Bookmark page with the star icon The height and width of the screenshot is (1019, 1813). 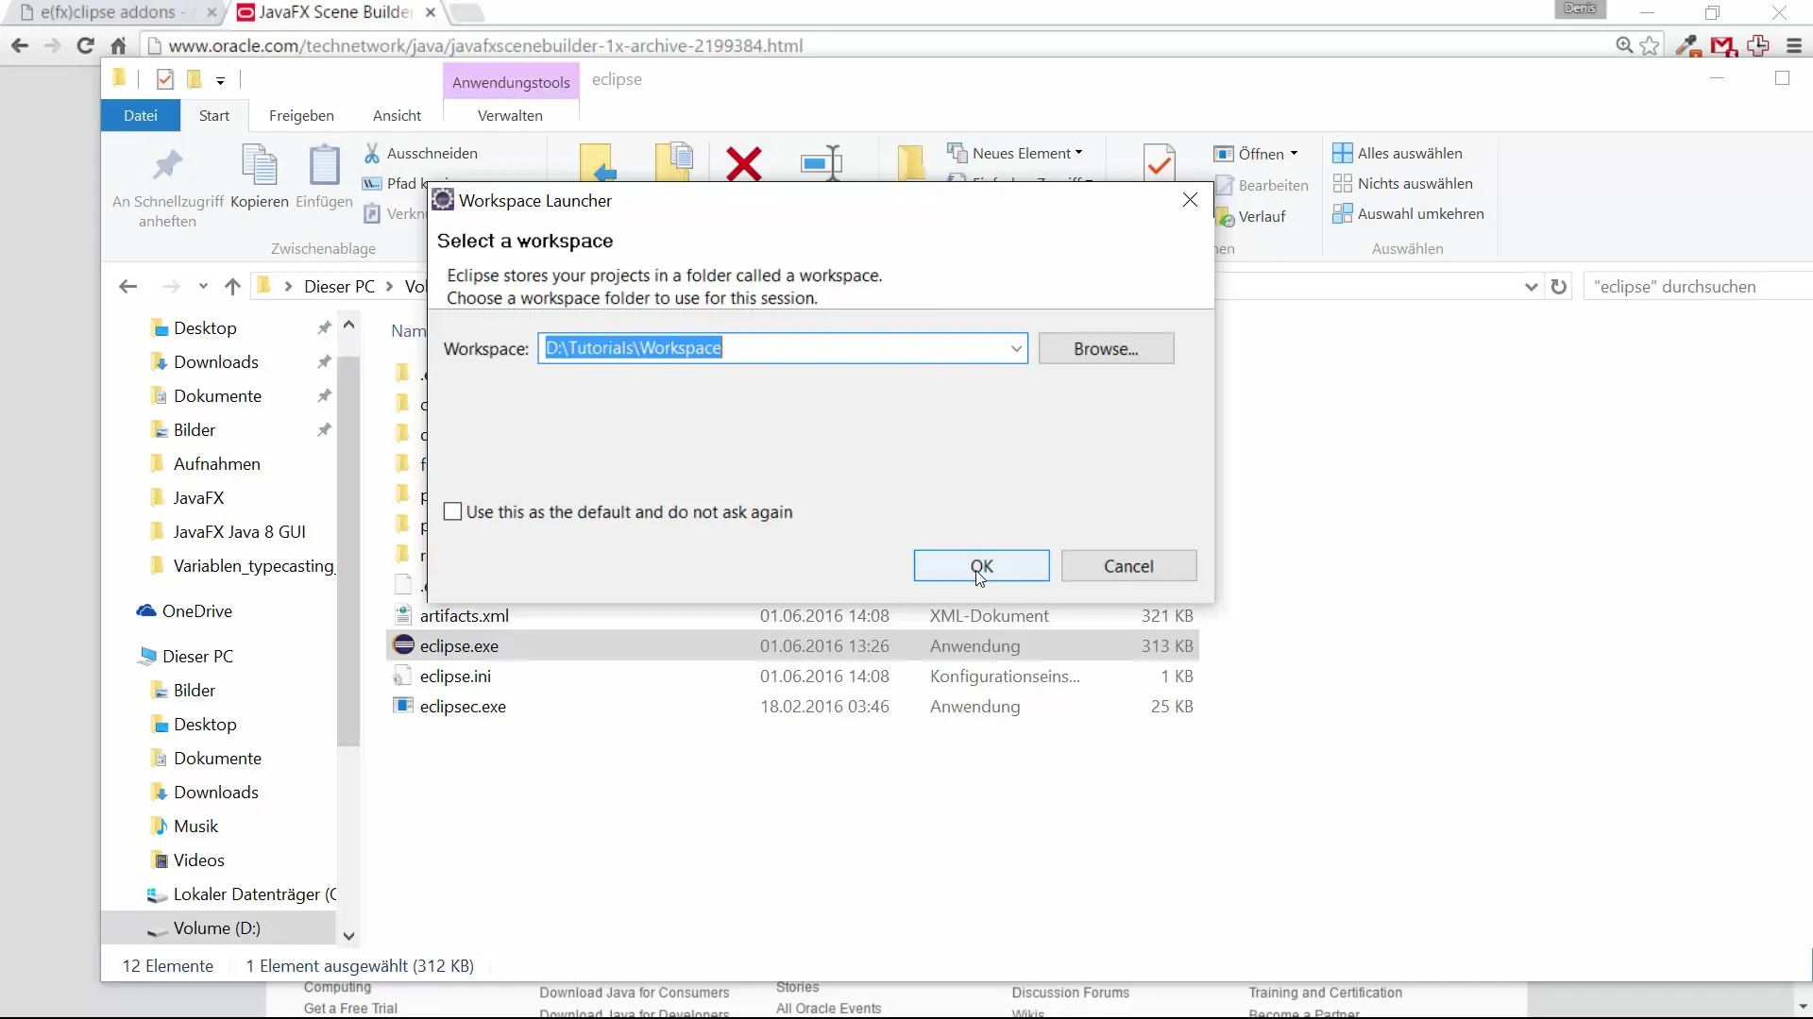[x=1650, y=44]
